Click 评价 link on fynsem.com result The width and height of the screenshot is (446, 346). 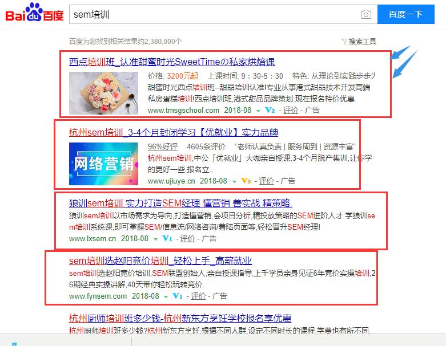pyautogui.click(x=198, y=296)
